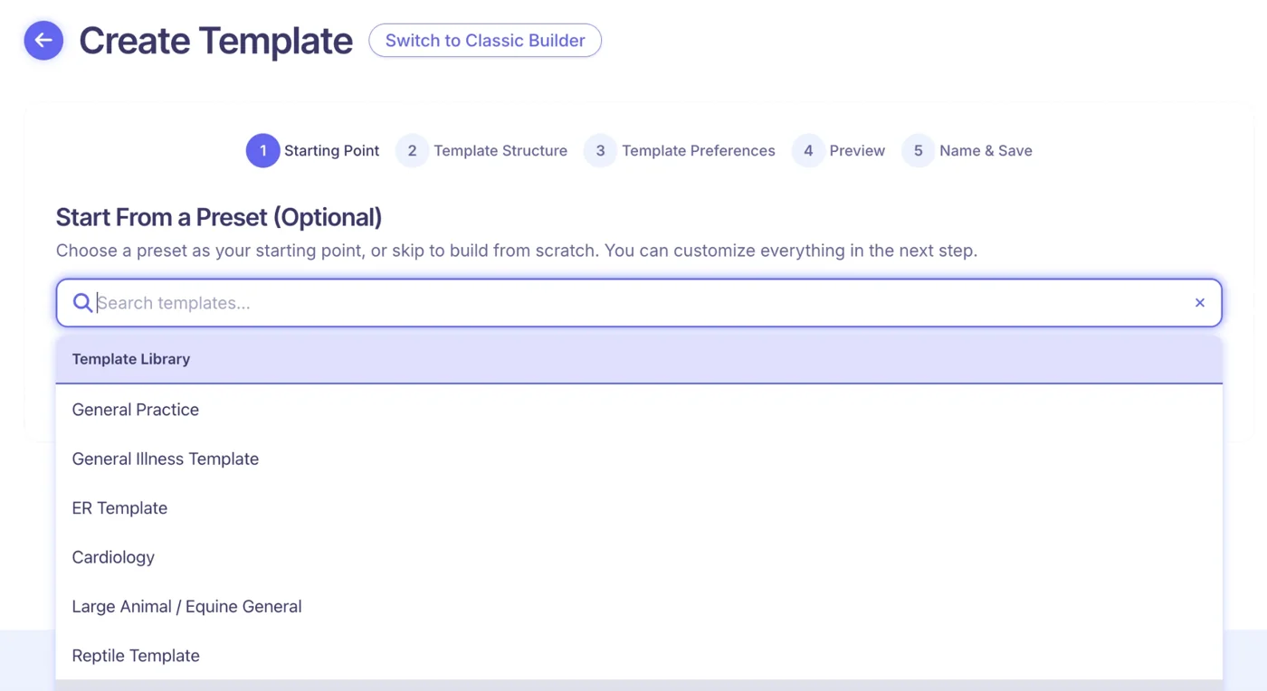Select the General Practice preset
Image resolution: width=1267 pixels, height=691 pixels.
pos(639,410)
